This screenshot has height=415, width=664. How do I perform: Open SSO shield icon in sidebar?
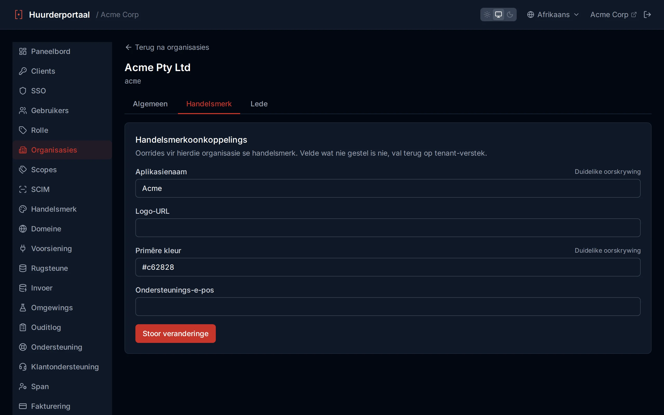(x=23, y=91)
